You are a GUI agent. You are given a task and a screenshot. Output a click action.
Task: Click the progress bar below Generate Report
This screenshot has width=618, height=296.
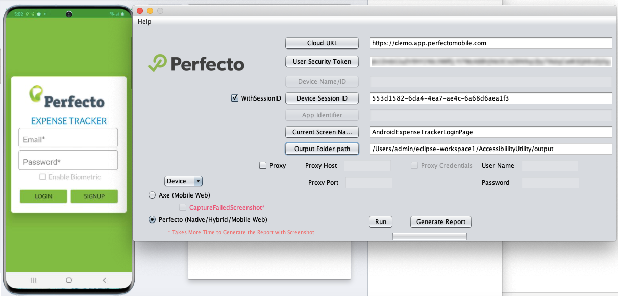click(429, 236)
